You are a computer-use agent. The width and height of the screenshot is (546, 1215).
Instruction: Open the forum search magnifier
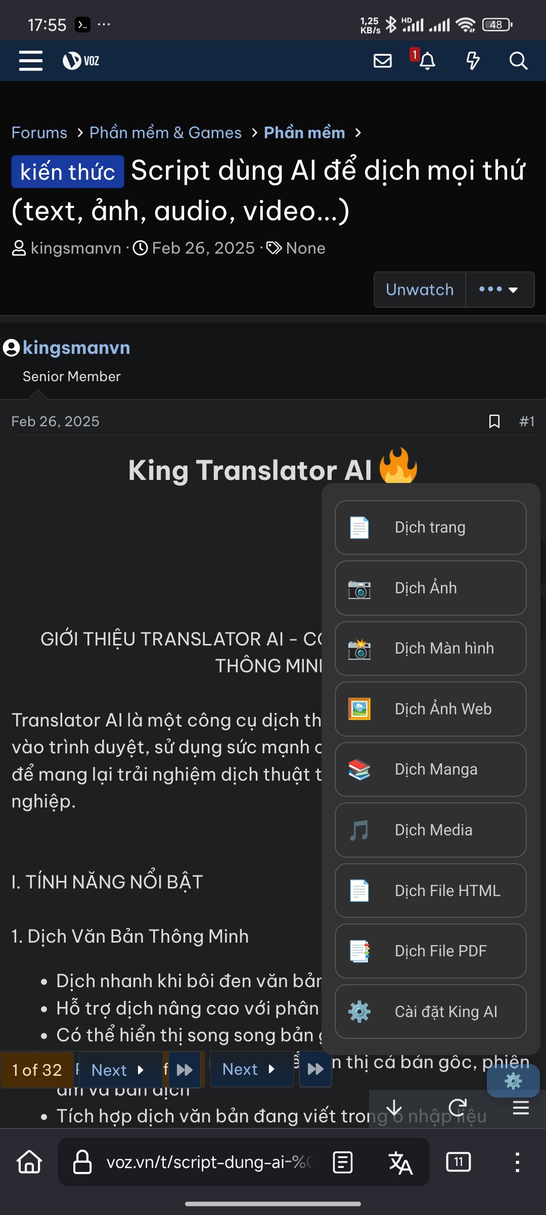click(x=518, y=61)
